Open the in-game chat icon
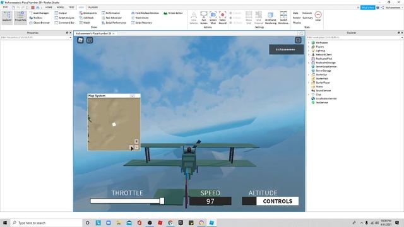 [x=90, y=40]
